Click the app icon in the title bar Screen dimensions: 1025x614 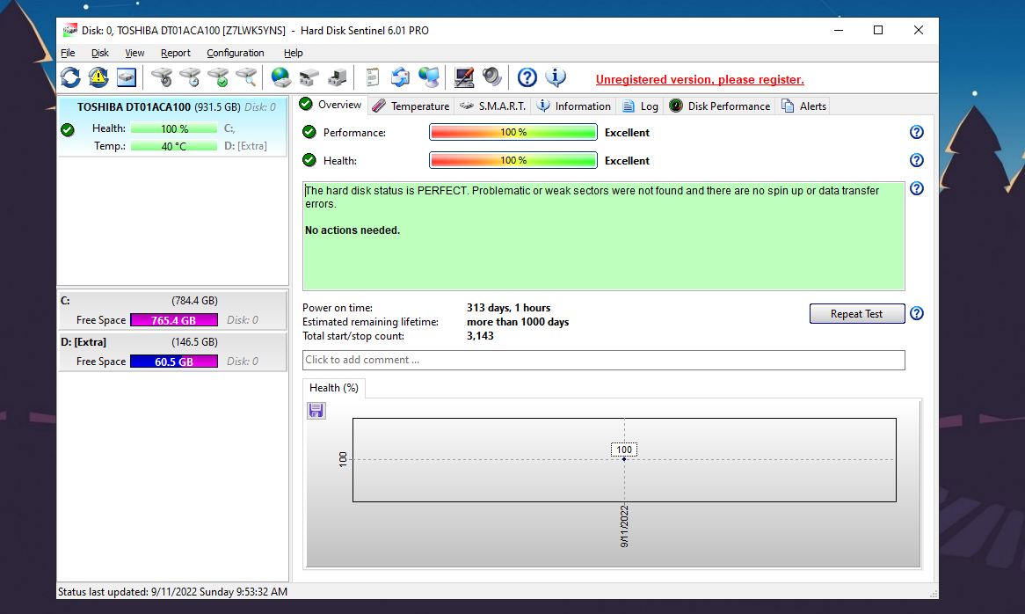[x=70, y=30]
